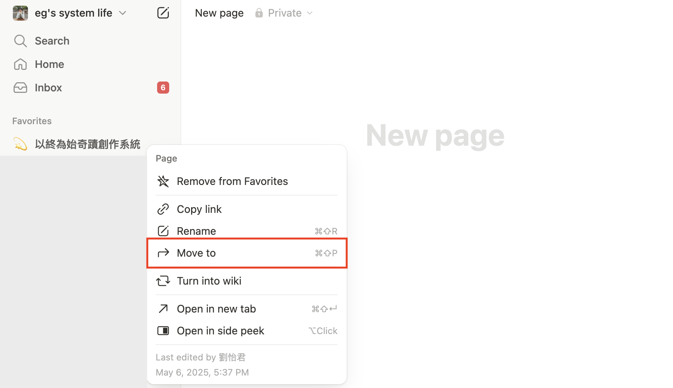Click the Inbox tray icon
The height and width of the screenshot is (388, 673).
point(20,88)
